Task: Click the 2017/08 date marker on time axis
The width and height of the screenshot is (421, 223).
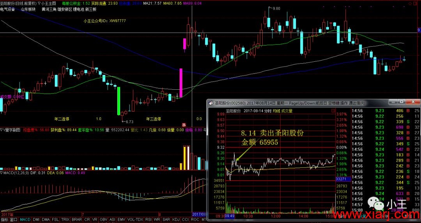Action: [x=199, y=214]
